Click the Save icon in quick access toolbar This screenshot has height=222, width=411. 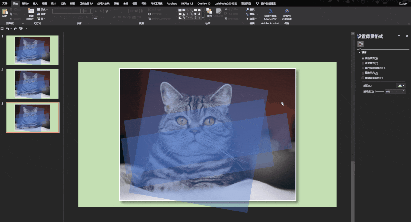(x=2, y=29)
